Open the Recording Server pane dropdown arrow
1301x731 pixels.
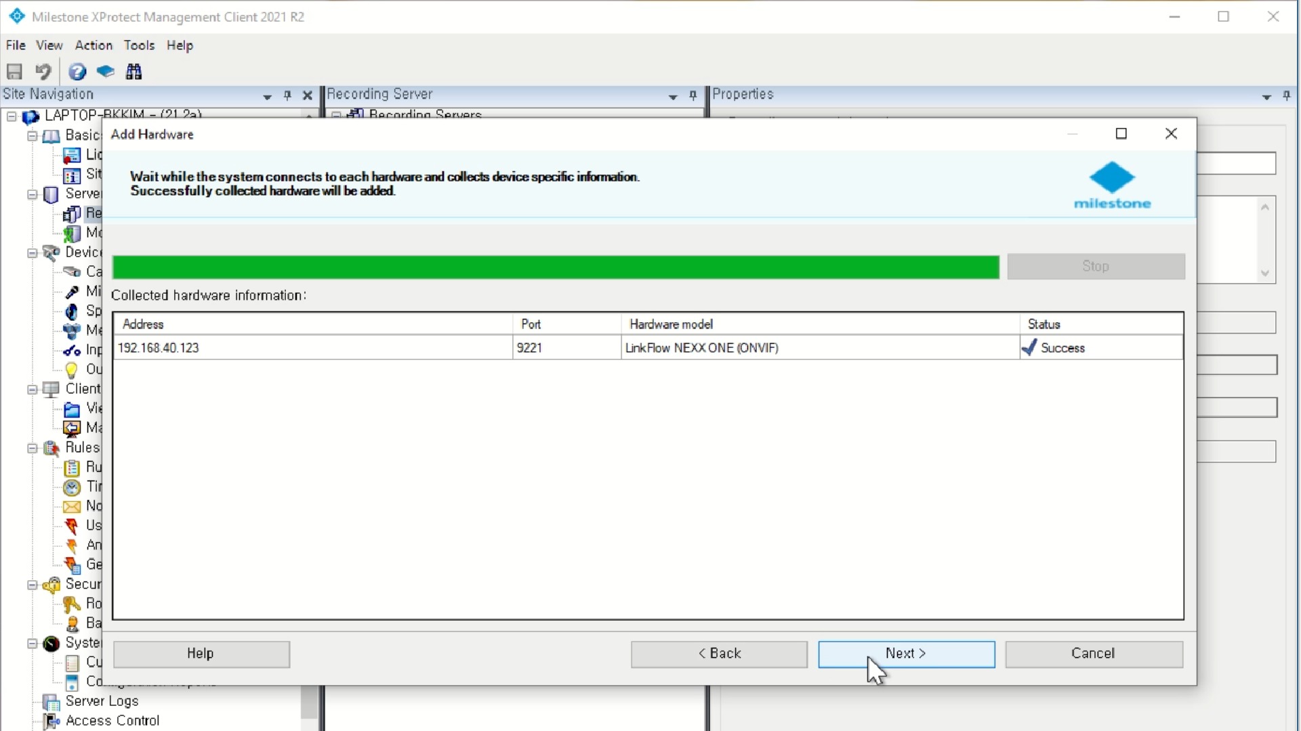[x=673, y=96]
